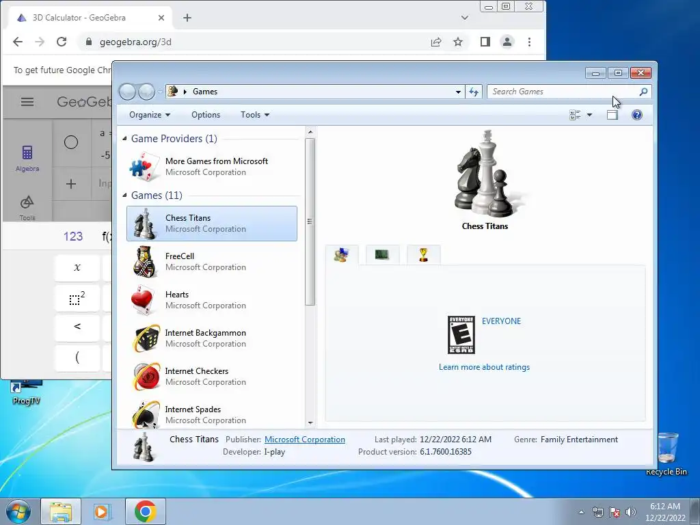The height and width of the screenshot is (525, 700).
Task: Switch to the statistics trophy tab
Action: click(x=423, y=255)
